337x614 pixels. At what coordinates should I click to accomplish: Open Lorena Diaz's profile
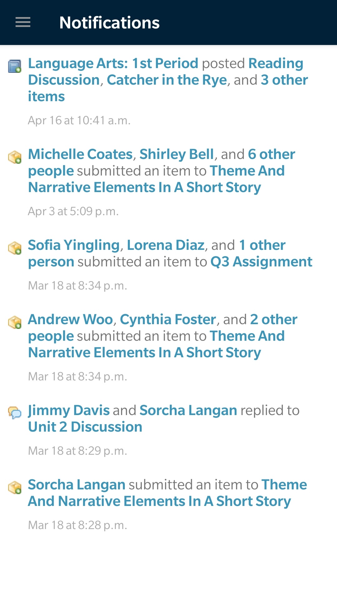tap(165, 245)
